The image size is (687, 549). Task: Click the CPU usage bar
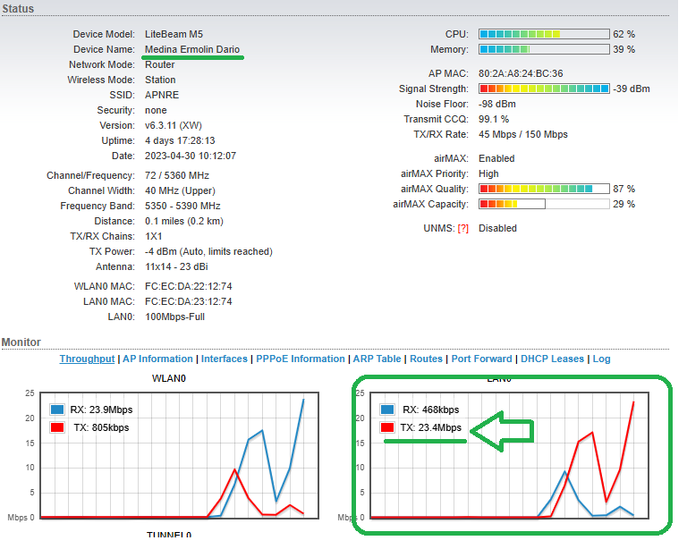(x=544, y=34)
